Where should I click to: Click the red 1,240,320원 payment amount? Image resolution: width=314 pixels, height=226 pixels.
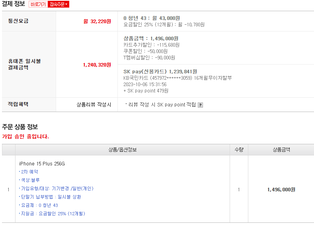tap(97, 65)
